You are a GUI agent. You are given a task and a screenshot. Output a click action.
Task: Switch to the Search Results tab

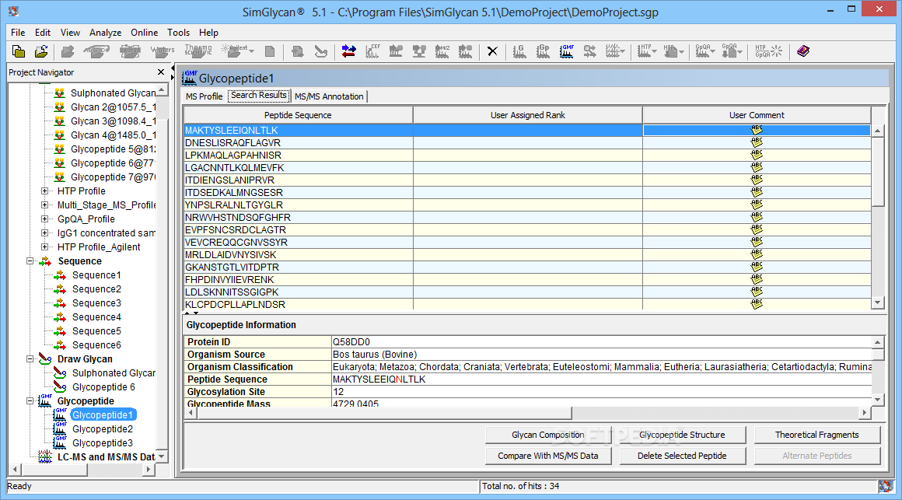(x=259, y=96)
